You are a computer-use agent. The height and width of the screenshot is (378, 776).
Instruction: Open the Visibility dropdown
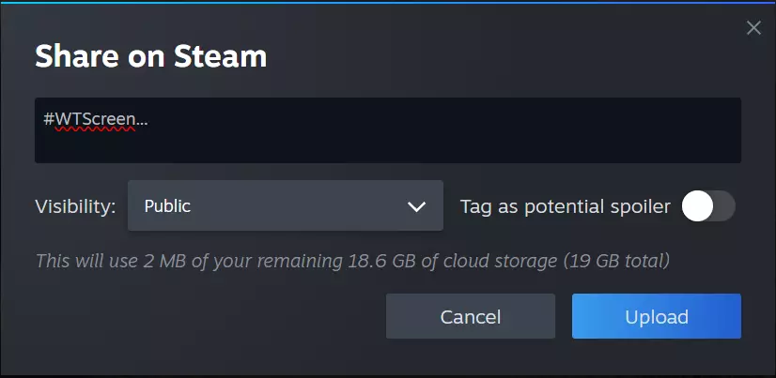285,206
